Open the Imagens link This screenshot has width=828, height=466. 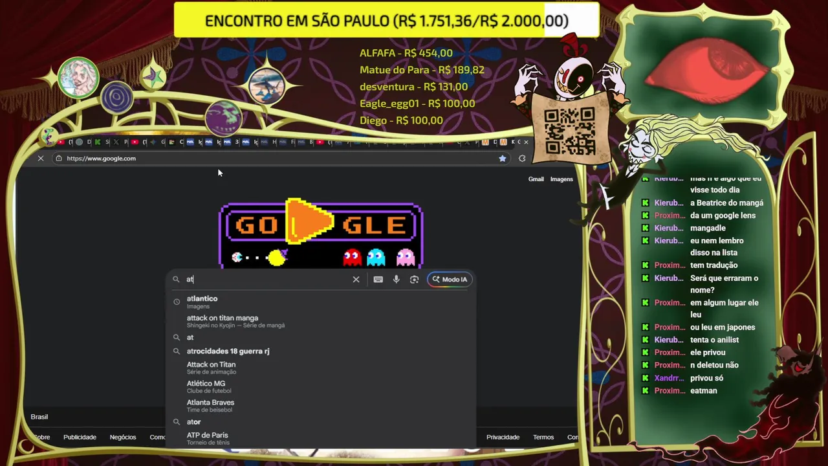(561, 179)
